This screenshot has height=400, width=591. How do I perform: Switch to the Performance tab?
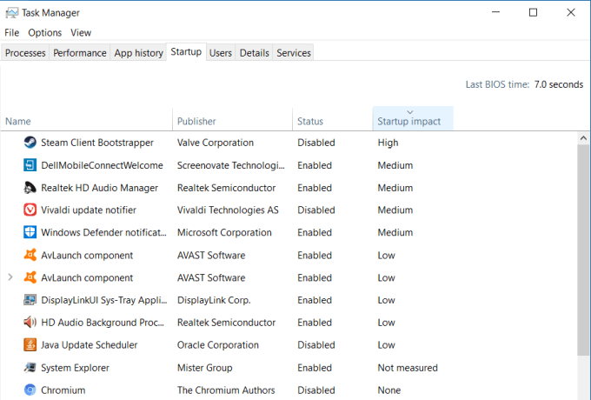pyautogui.click(x=79, y=53)
